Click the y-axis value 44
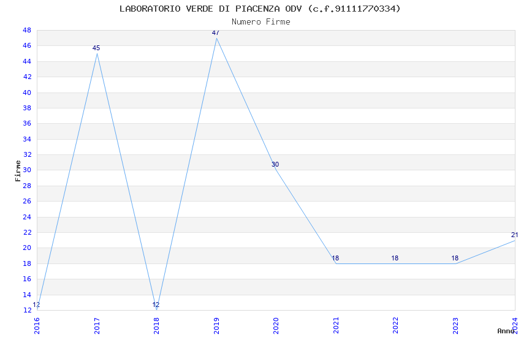The image size is (521, 337). [27, 61]
